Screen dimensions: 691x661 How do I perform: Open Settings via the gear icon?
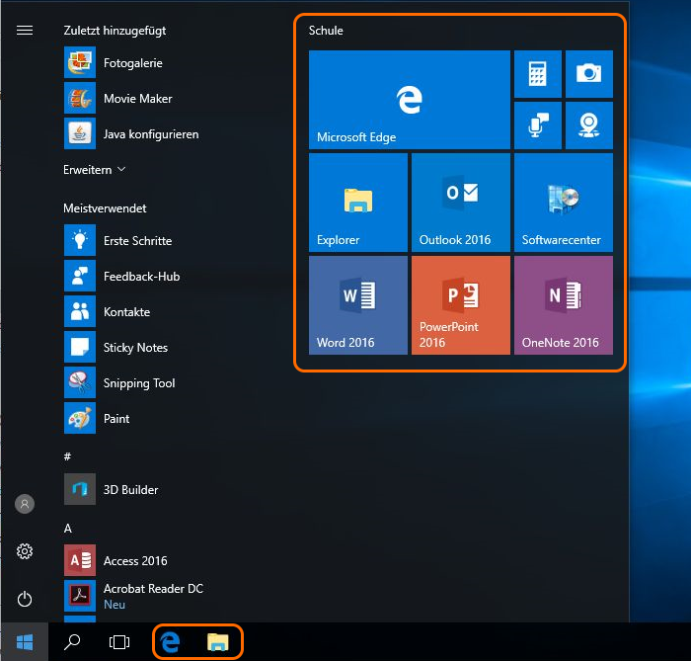coord(25,551)
